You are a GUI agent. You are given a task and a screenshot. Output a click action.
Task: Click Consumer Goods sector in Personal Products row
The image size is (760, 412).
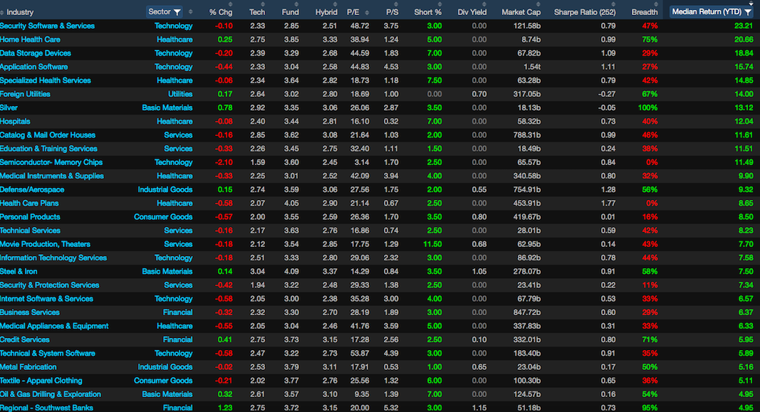163,217
